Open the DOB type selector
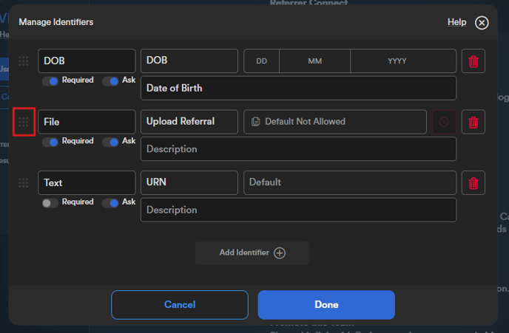509x333 pixels. pos(87,61)
